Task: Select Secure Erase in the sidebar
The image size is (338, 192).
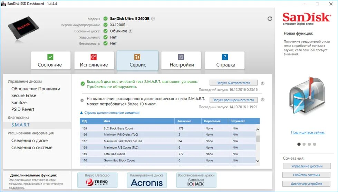Action: coord(24,95)
